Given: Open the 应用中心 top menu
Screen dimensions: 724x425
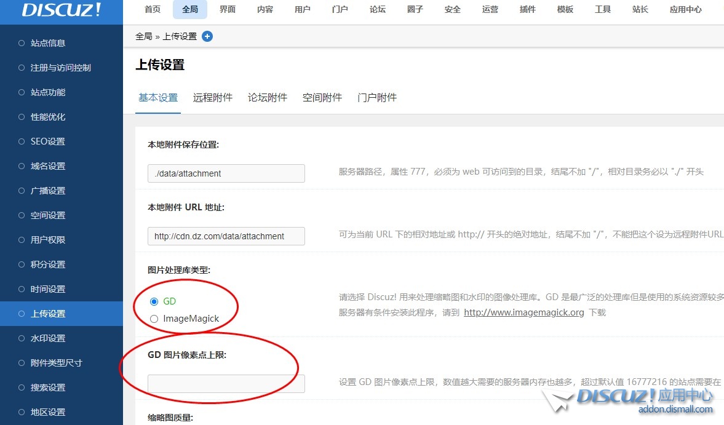Looking at the screenshot, I should [686, 10].
